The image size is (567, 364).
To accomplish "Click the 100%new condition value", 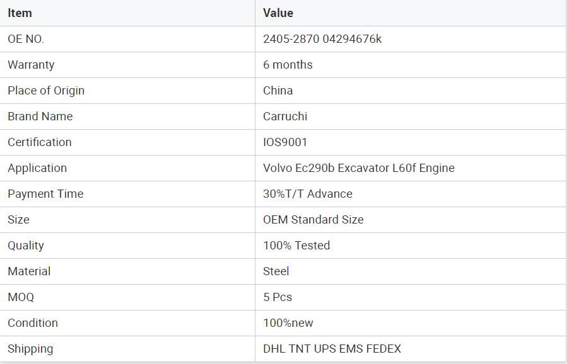I will [288, 323].
